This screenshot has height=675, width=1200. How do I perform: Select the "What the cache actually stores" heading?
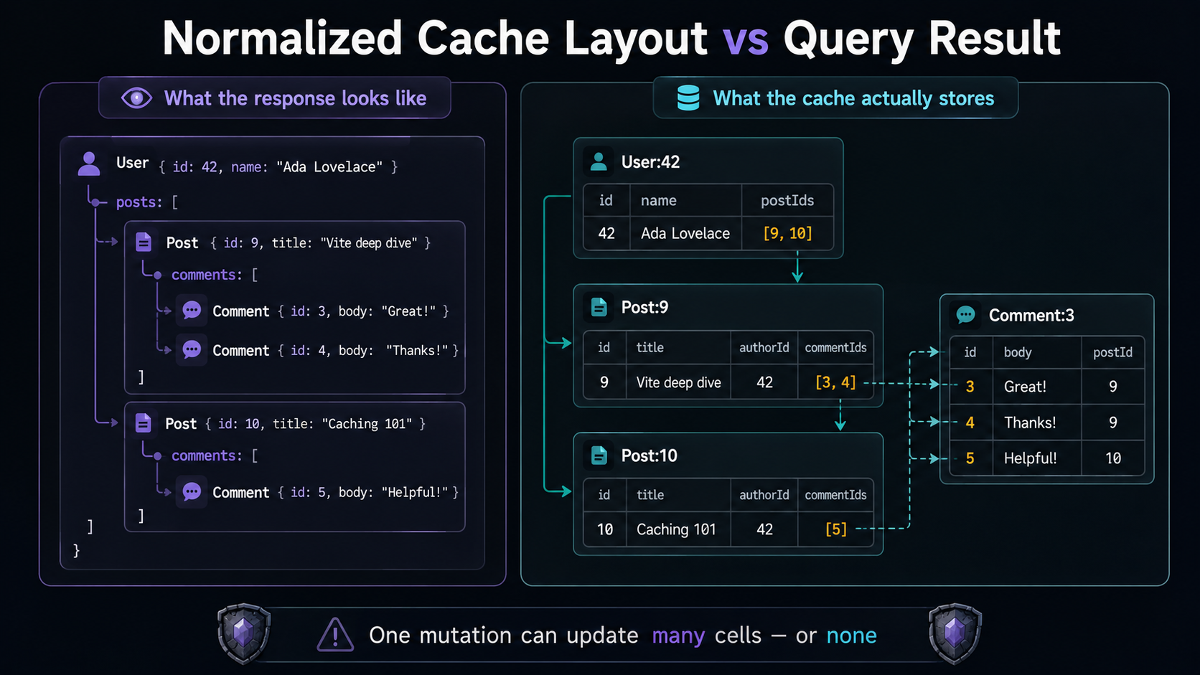tap(853, 98)
